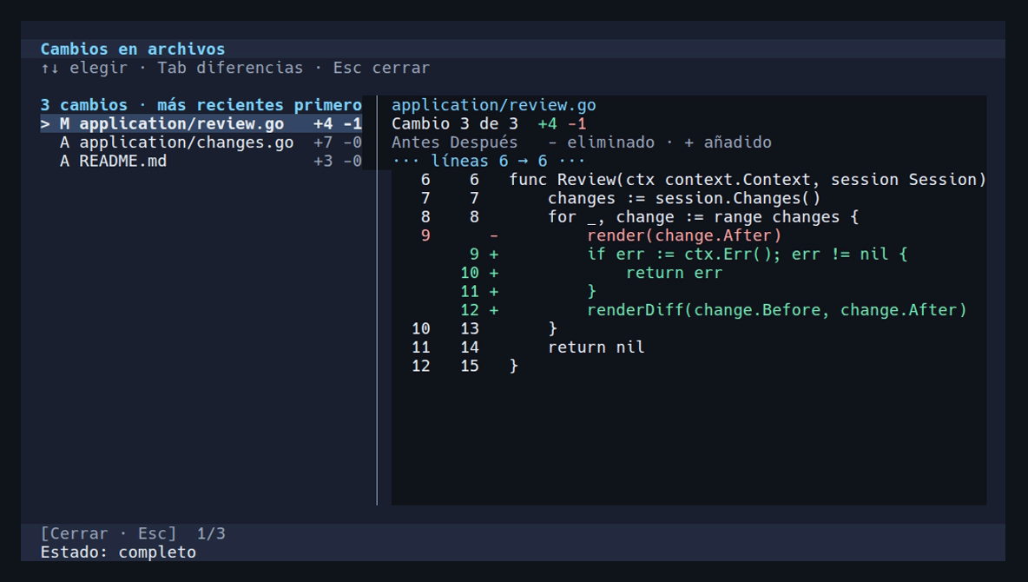
Task: Click the '+ añadido' legend label
Action: point(728,142)
